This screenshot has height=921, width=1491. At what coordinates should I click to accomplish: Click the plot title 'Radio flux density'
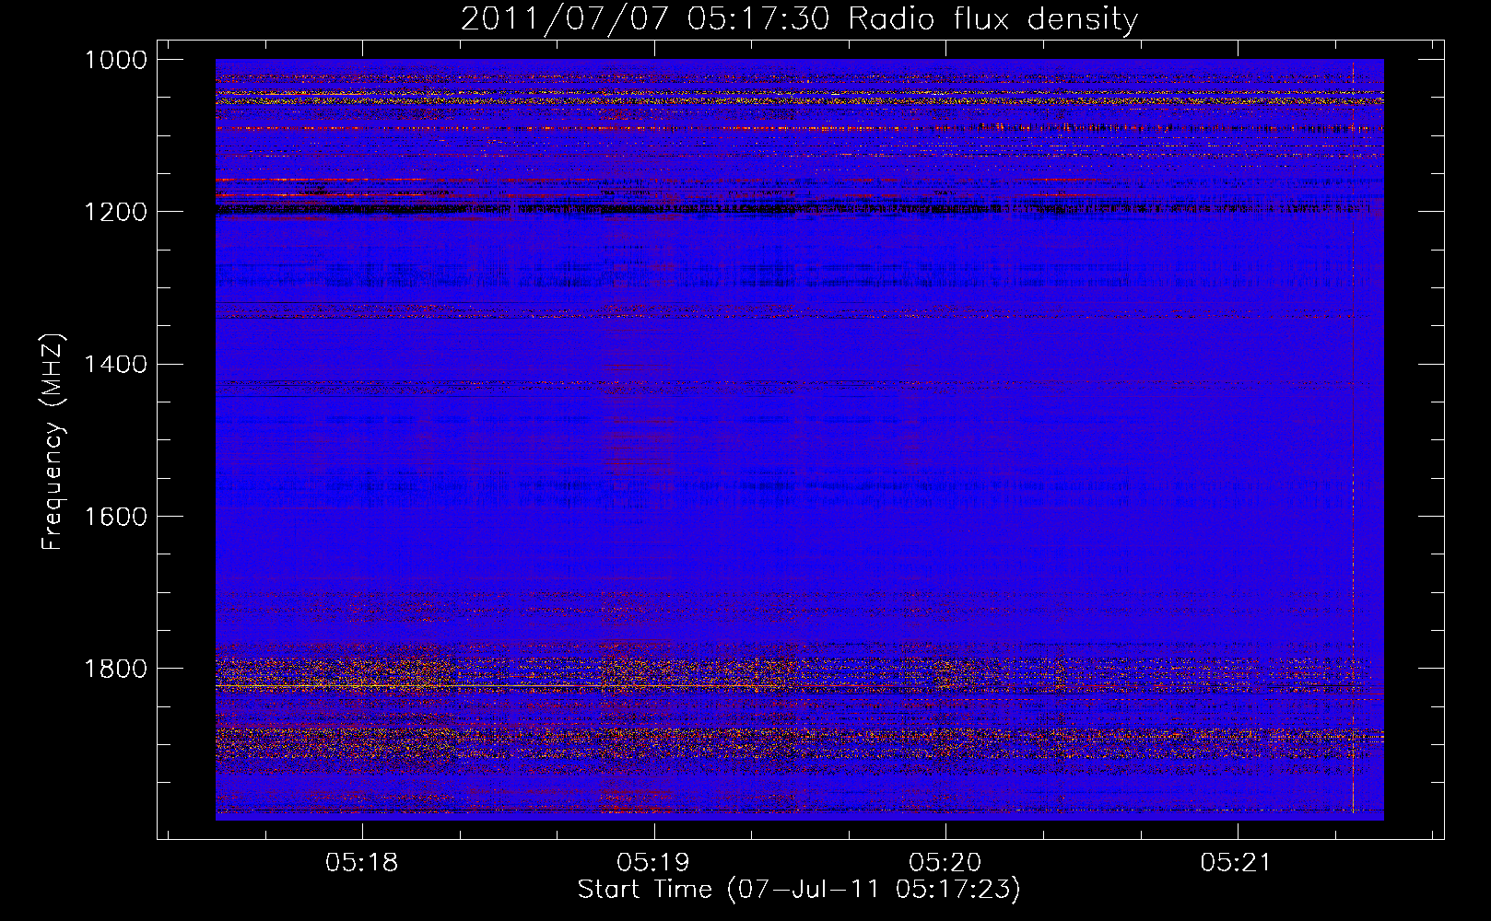(x=992, y=18)
